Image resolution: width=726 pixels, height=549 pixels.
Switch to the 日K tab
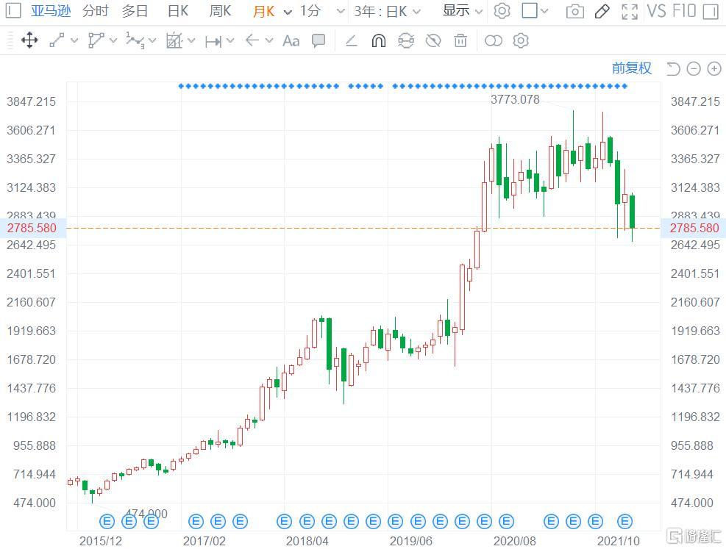[178, 10]
